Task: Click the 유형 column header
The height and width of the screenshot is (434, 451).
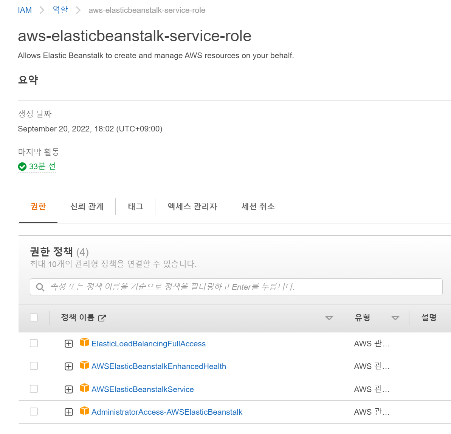Action: click(363, 317)
